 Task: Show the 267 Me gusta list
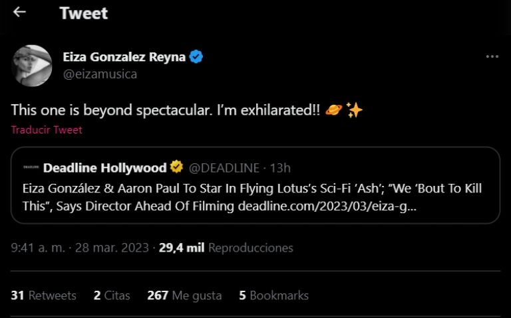click(184, 295)
